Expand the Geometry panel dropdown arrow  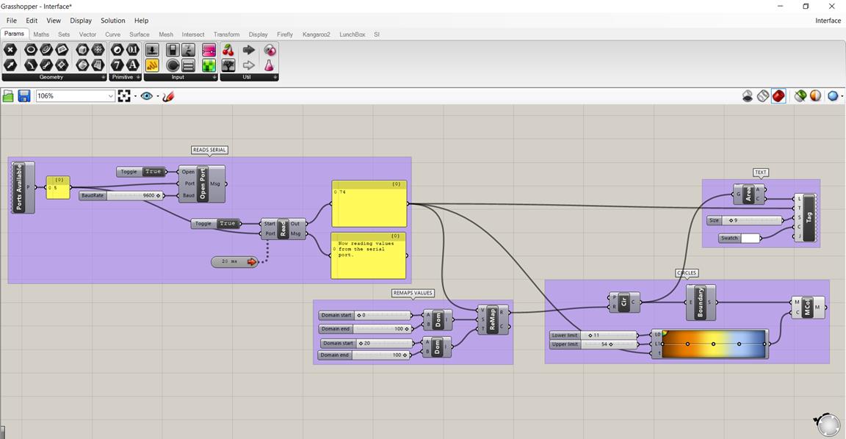tap(103, 77)
